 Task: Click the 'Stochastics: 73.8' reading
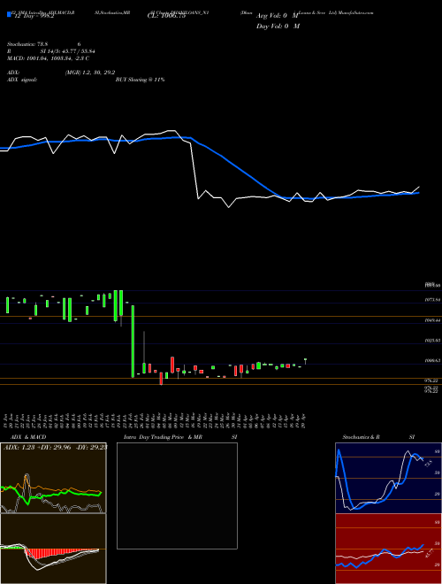pos(27,44)
